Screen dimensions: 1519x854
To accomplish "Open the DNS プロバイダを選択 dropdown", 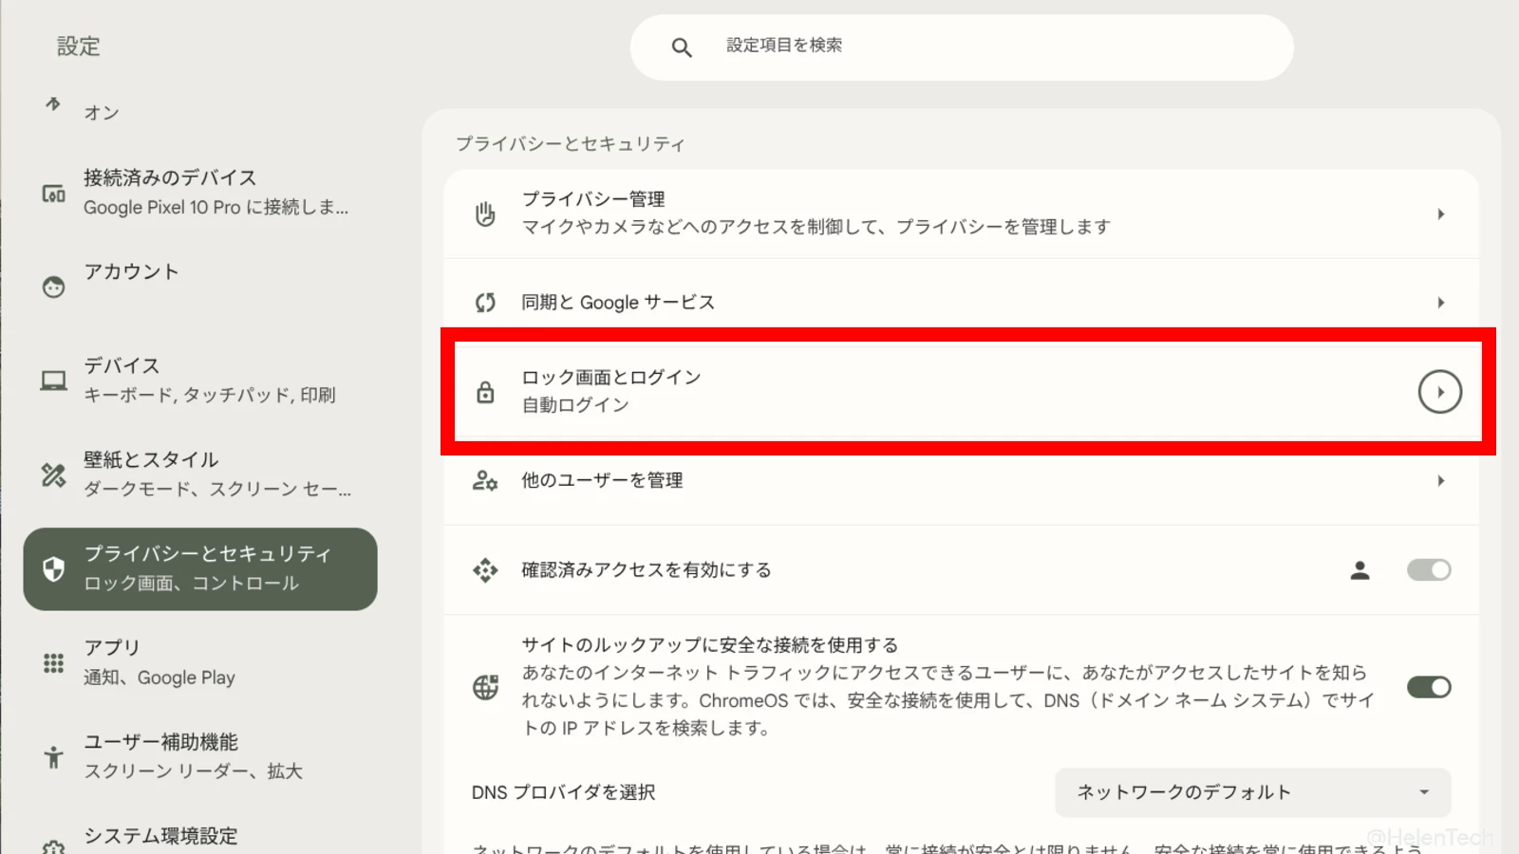I will [1252, 792].
